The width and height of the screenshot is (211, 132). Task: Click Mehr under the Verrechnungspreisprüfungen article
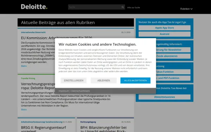click(x=24, y=109)
